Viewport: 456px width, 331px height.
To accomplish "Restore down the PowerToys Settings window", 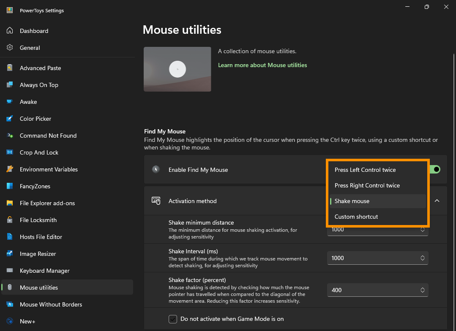I will pyautogui.click(x=426, y=7).
